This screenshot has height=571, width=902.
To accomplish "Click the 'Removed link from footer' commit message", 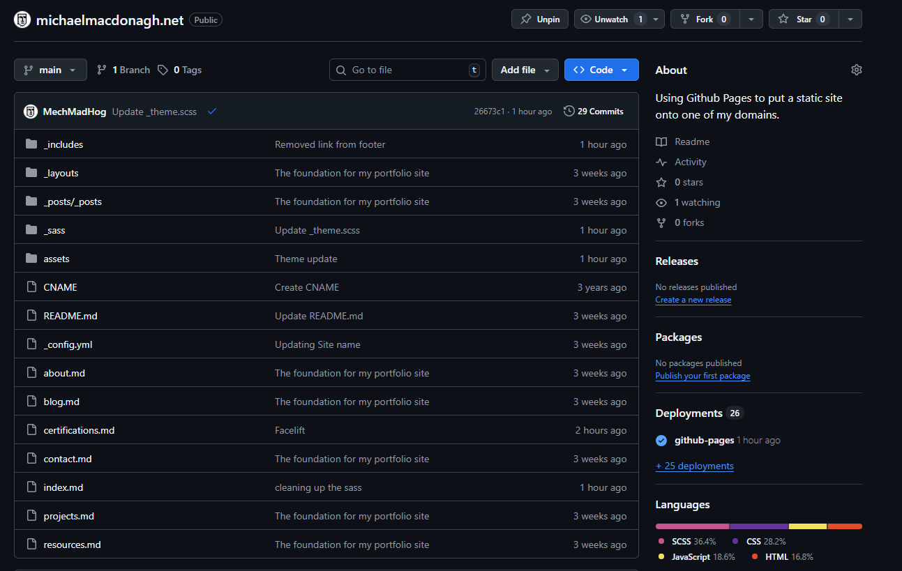I will click(x=330, y=144).
